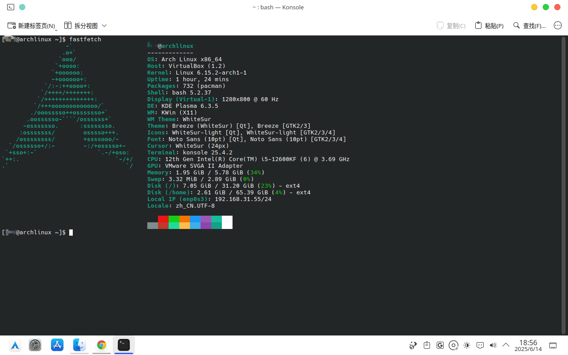This screenshot has height=355, width=568.
Task: Open the 拆分视图 split view menu
Action: 85,26
